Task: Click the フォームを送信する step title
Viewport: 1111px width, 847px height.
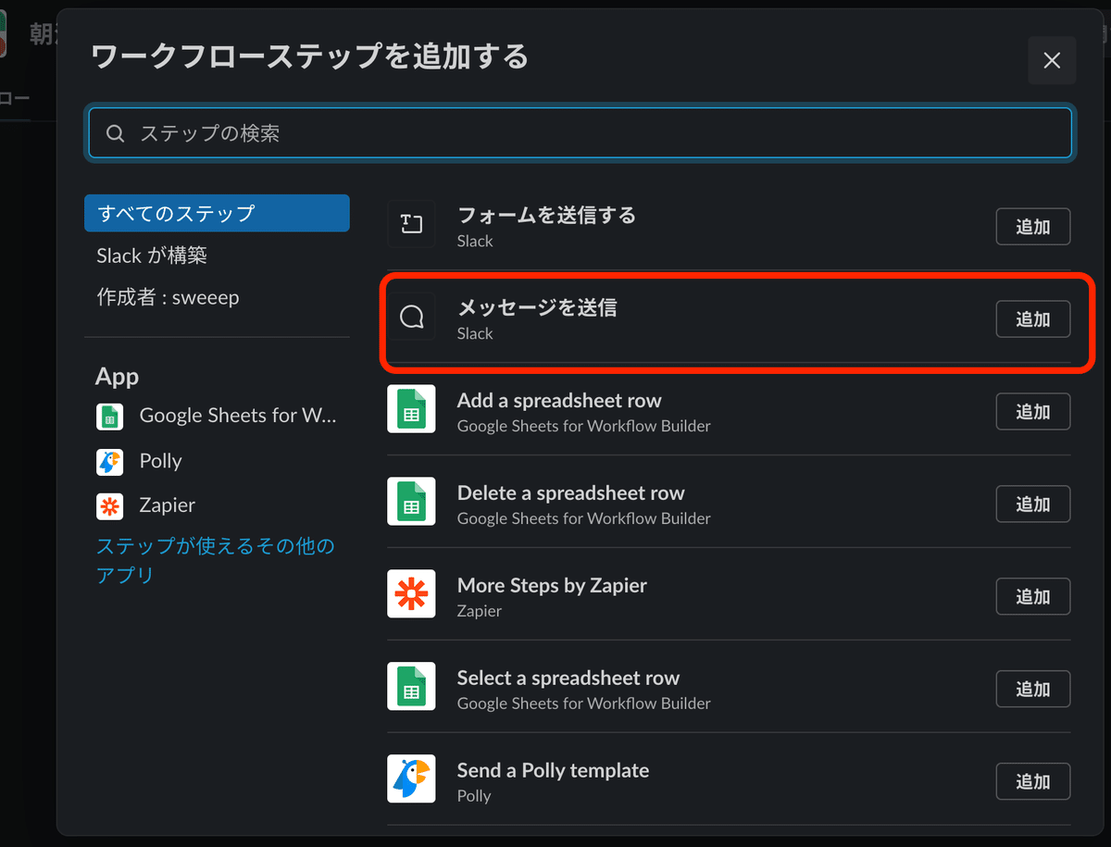Action: [x=546, y=215]
